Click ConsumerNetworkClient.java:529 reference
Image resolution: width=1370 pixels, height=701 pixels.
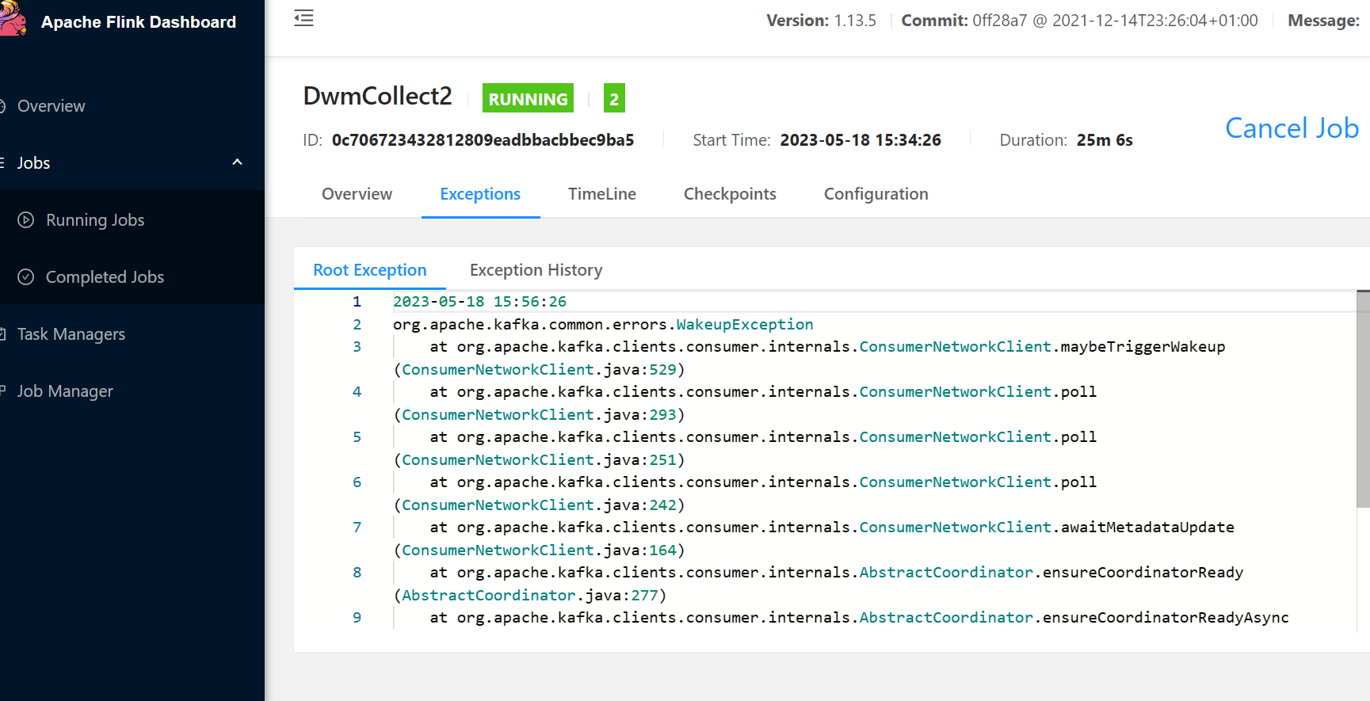pos(539,370)
